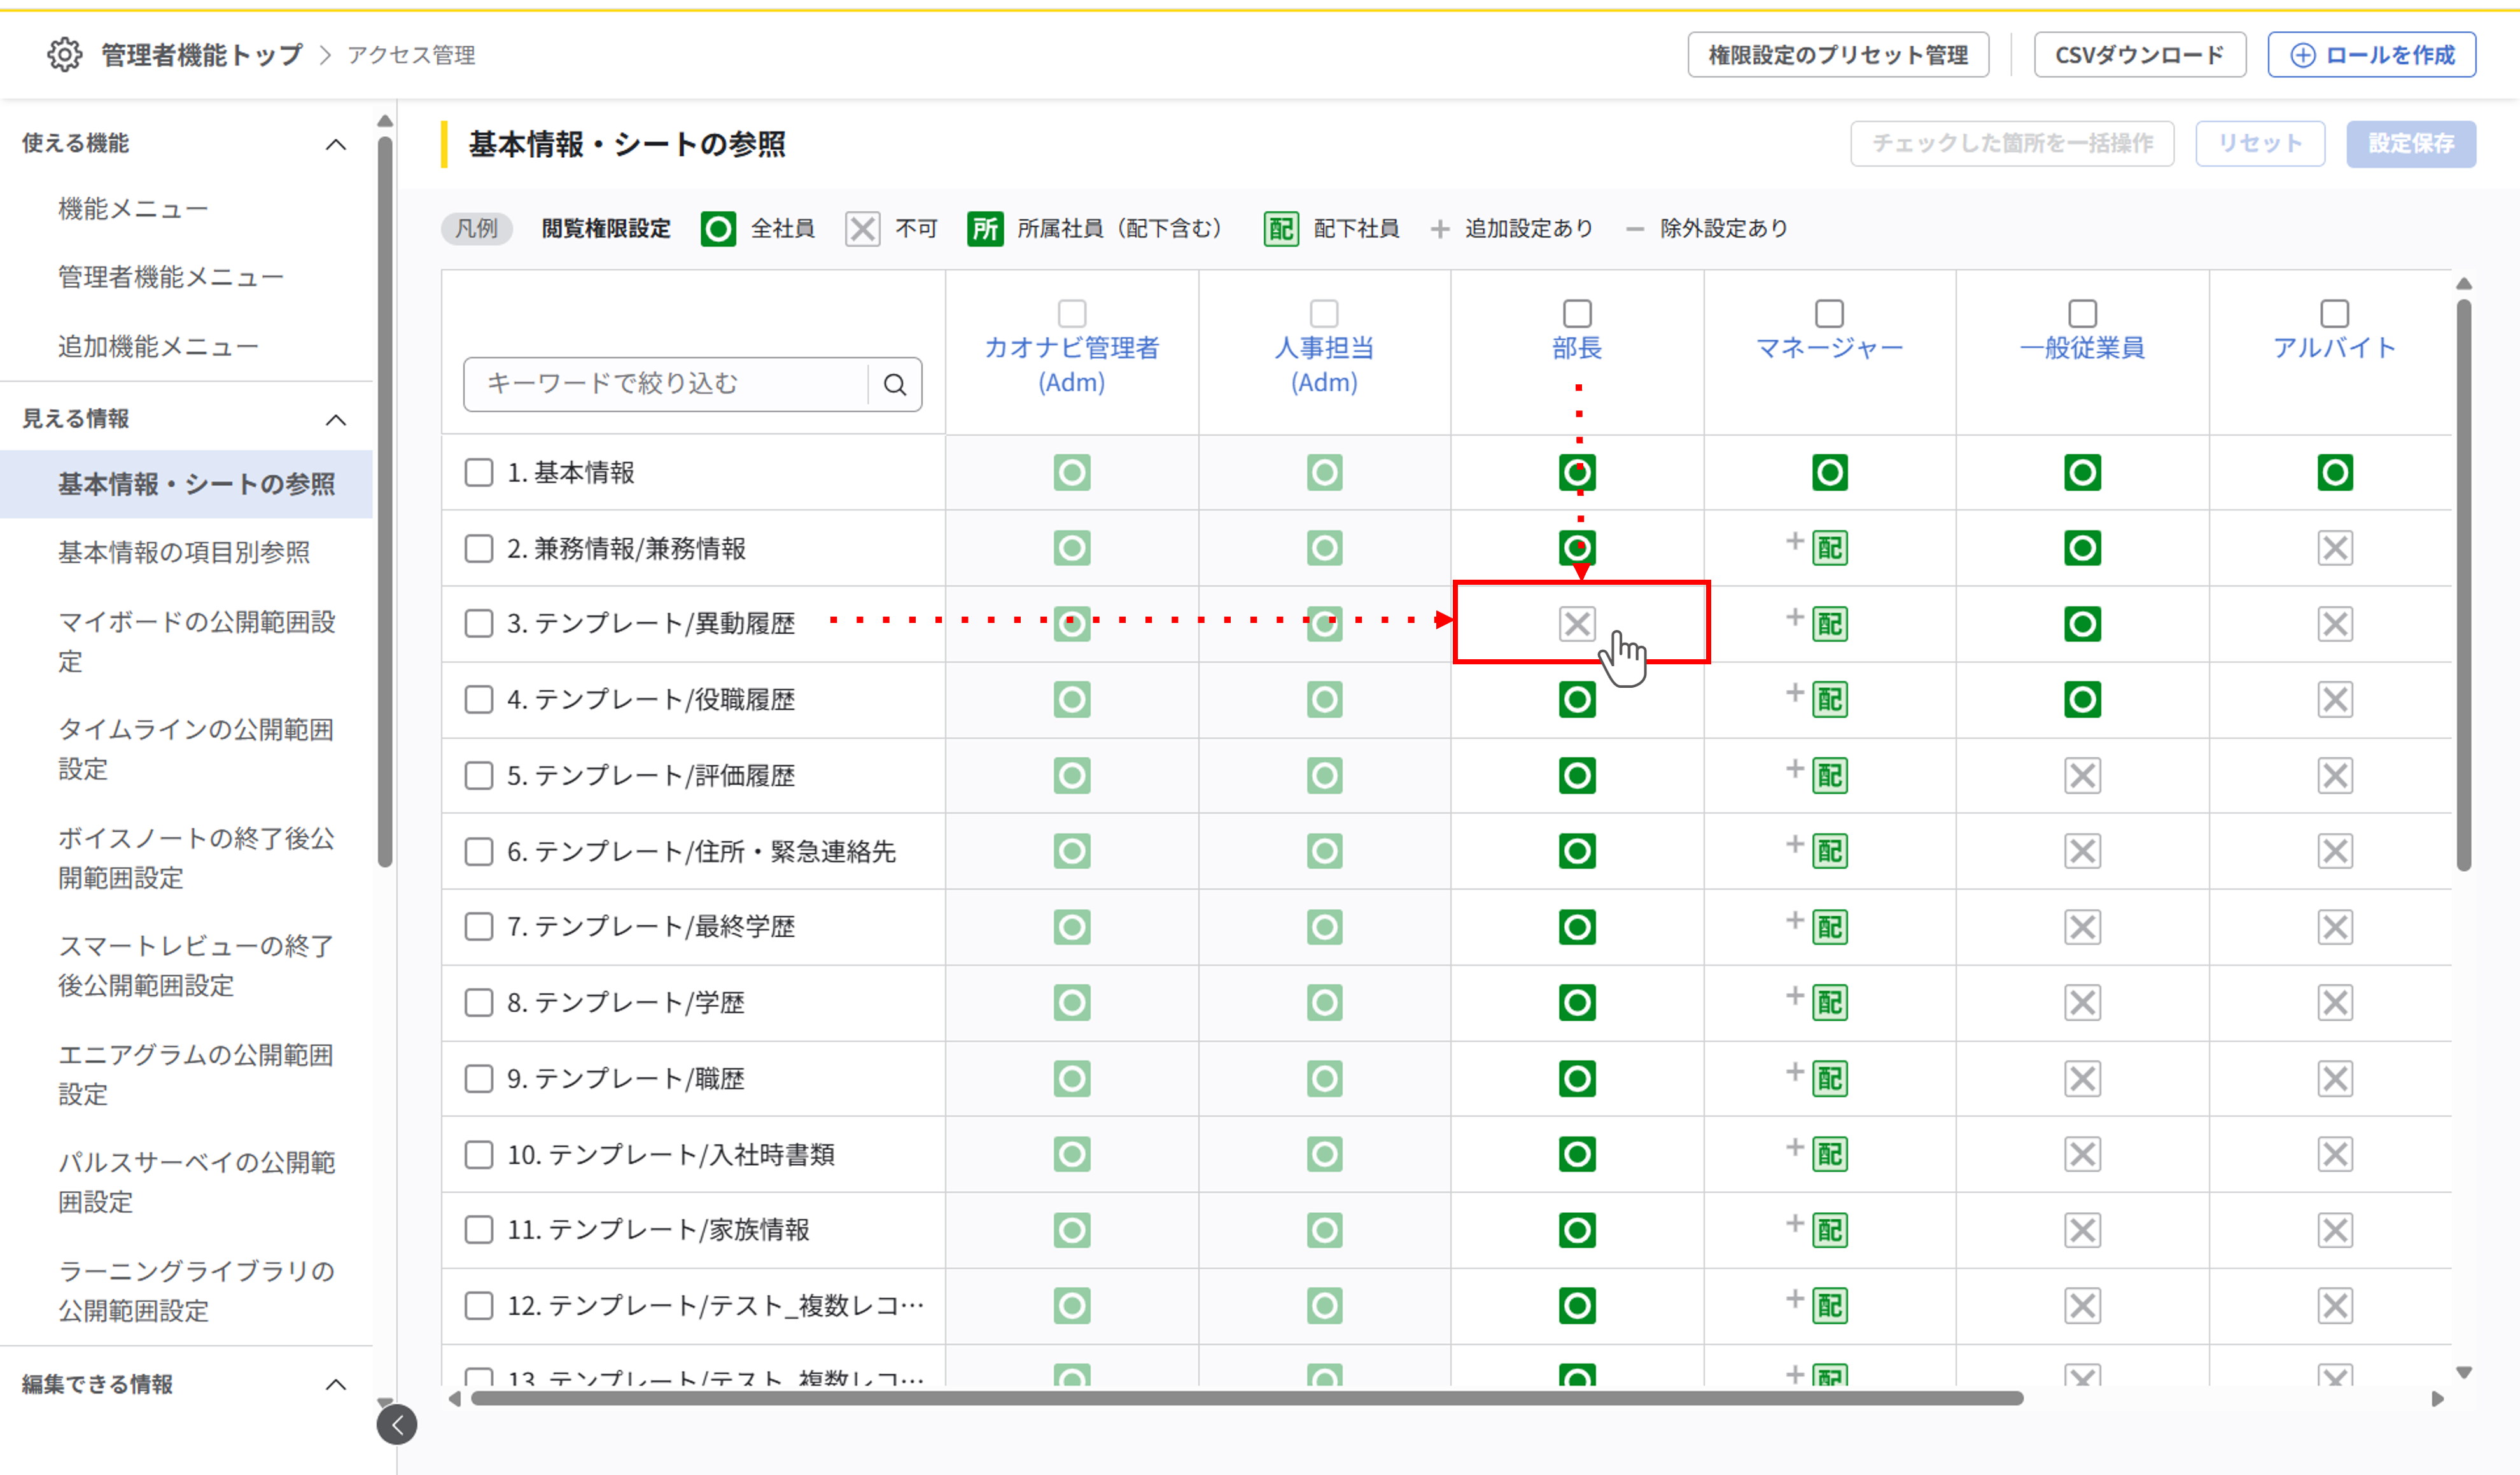Screen dimensions: 2520x1475
Task: Select マイボードの公開範囲設定 in the sidebar
Action: pos(196,642)
